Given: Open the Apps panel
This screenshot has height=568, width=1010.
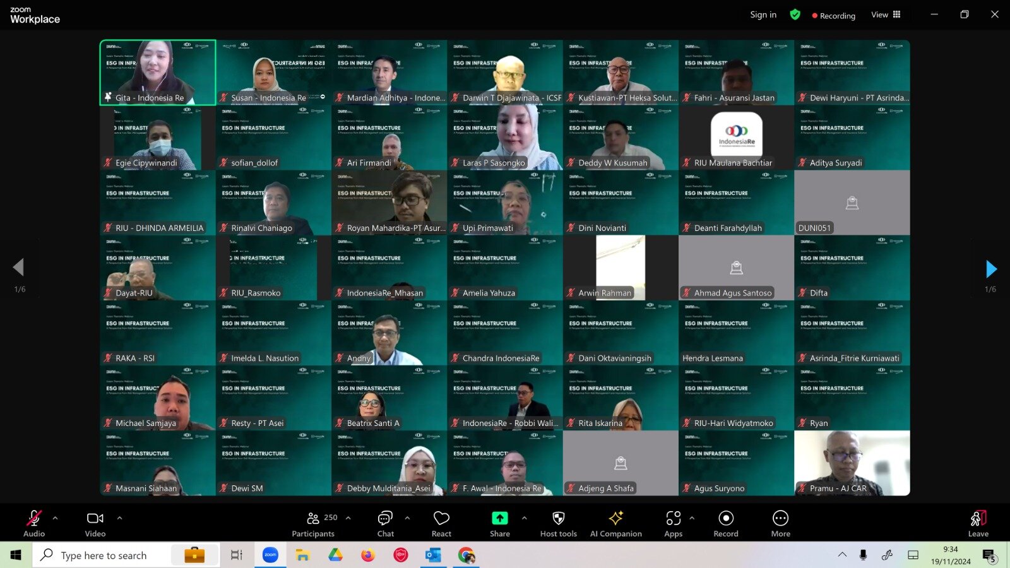Looking at the screenshot, I should pos(674,523).
